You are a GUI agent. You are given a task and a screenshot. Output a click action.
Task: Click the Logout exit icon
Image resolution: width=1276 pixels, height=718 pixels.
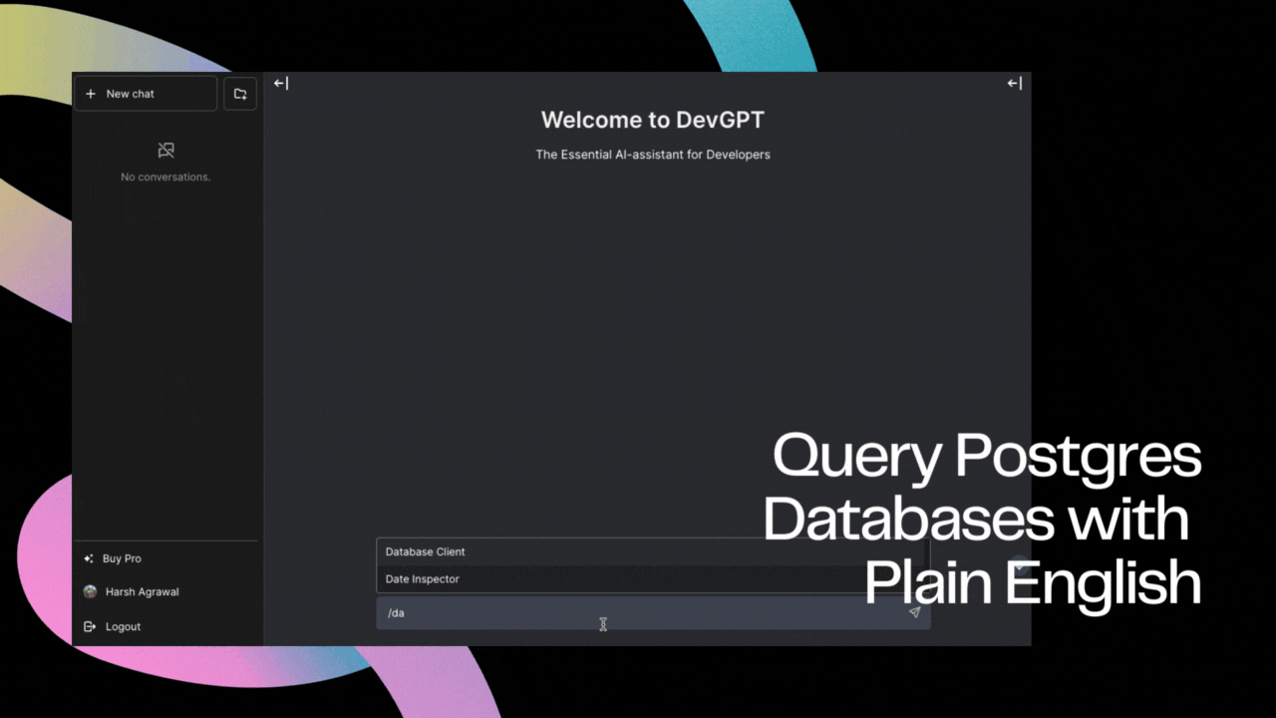point(90,626)
